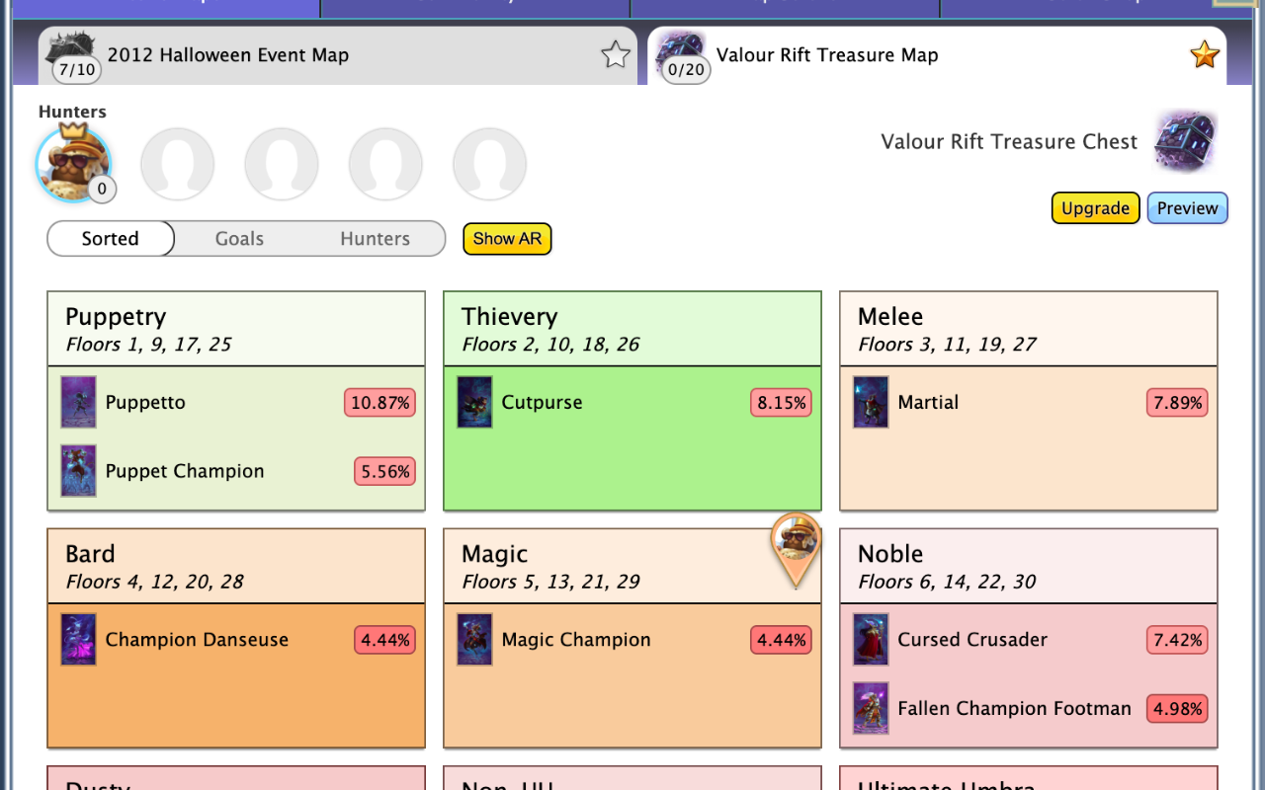The height and width of the screenshot is (790, 1265).
Task: Click the 7/10 progress counter badge
Action: (77, 69)
